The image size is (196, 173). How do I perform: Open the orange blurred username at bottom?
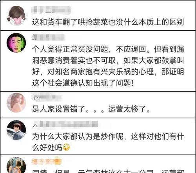pos(46,162)
